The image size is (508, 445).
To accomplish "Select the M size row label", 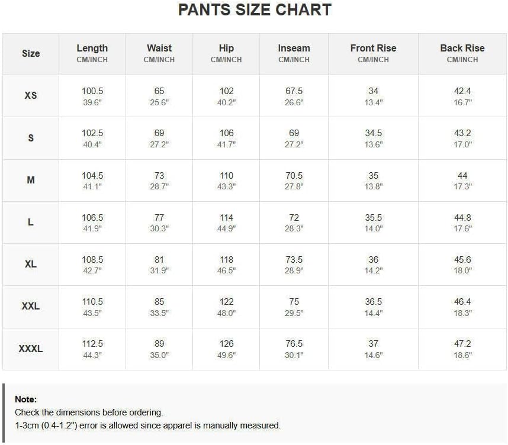I will (x=31, y=180).
